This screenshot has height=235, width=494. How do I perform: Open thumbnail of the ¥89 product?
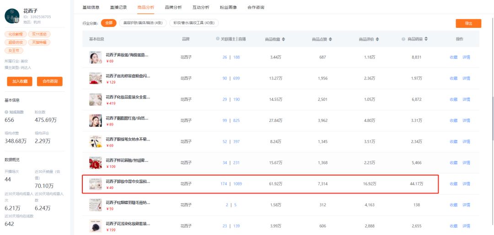point(96,120)
